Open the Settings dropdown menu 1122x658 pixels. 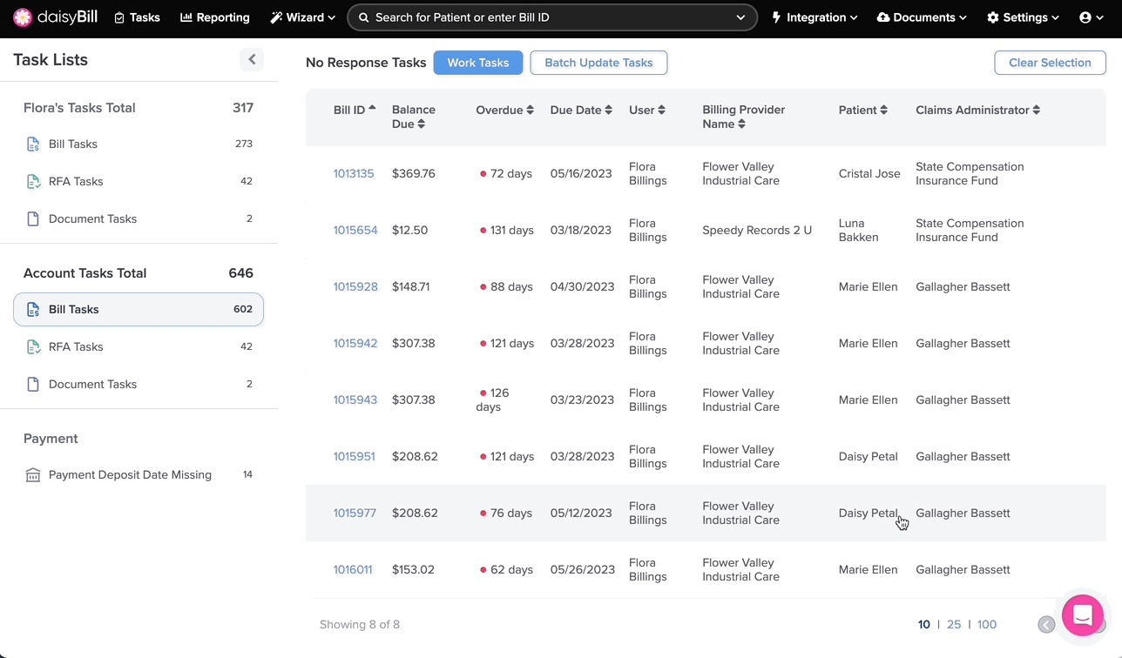coord(1023,17)
